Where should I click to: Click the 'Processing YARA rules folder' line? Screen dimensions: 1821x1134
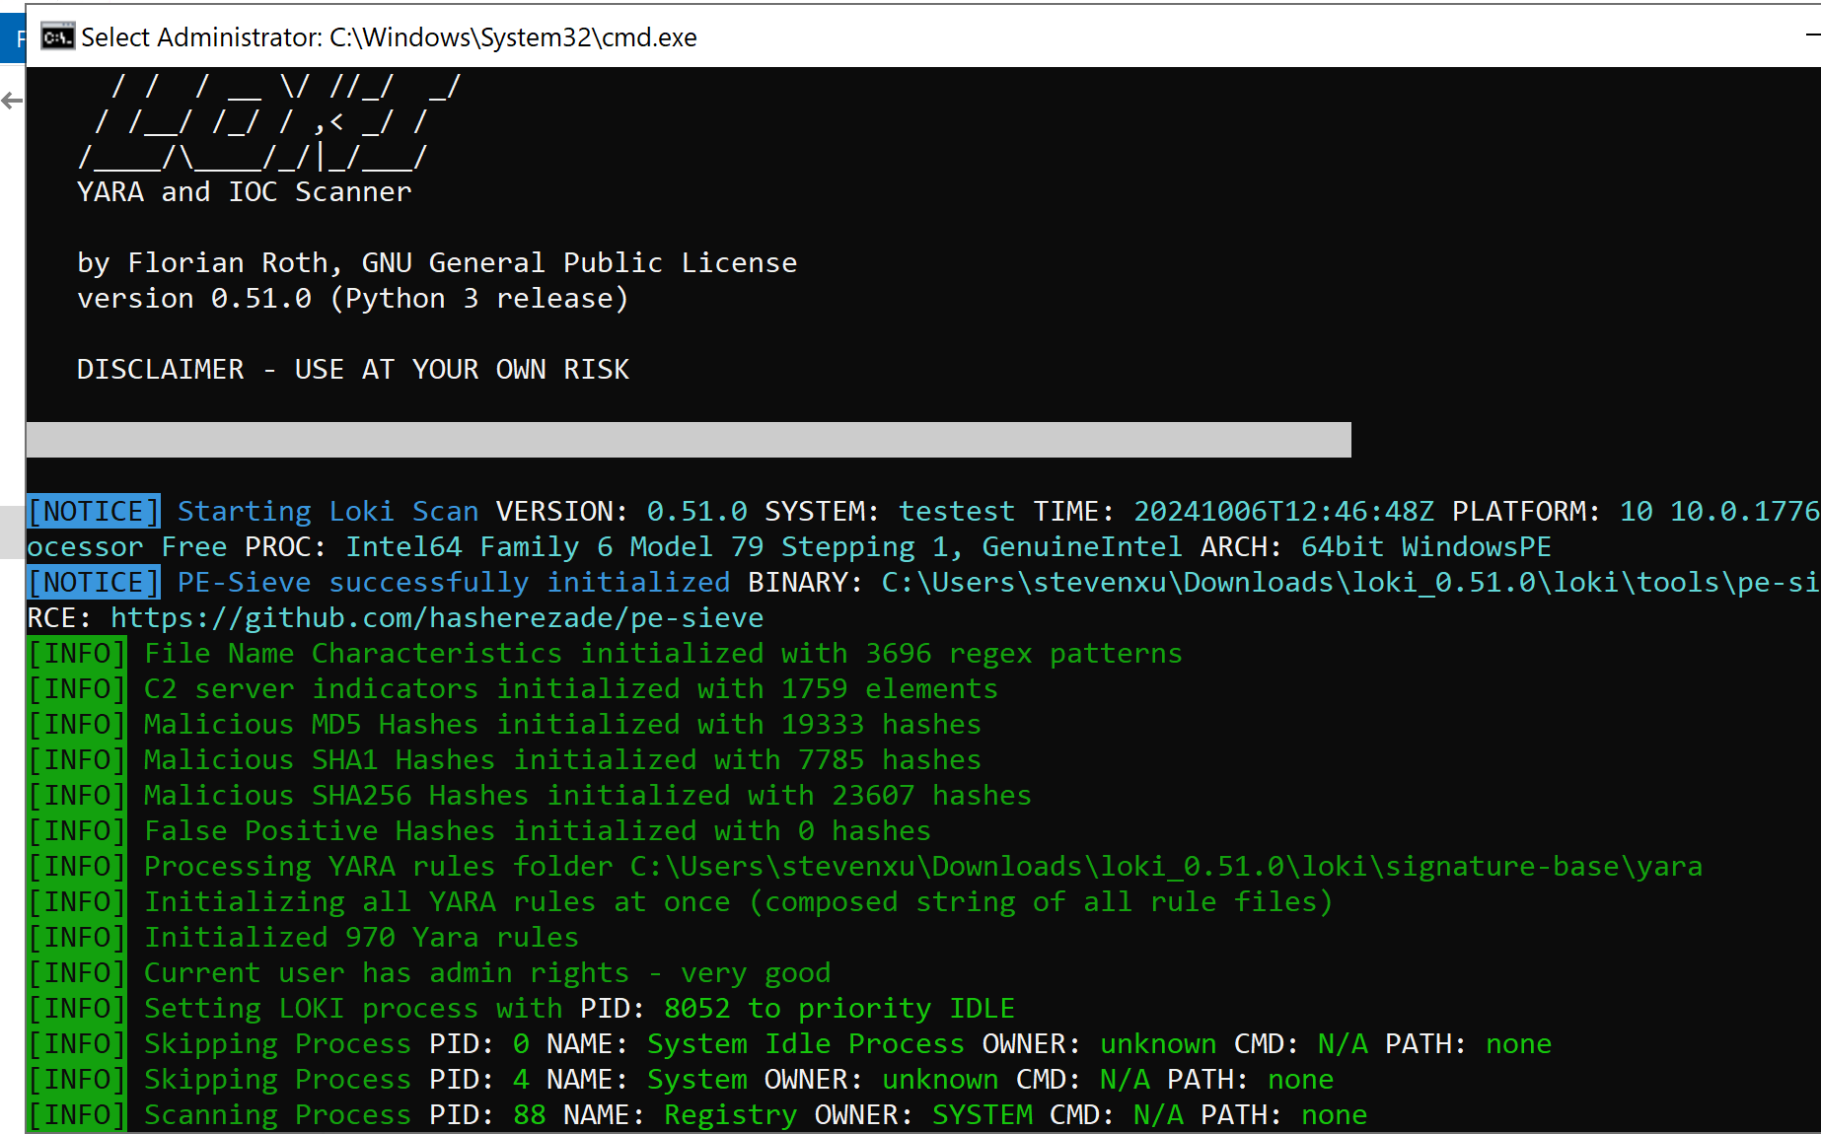tap(865, 866)
